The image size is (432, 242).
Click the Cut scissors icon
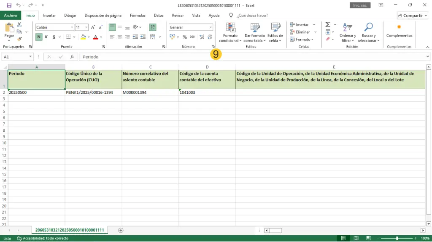[x=19, y=25]
